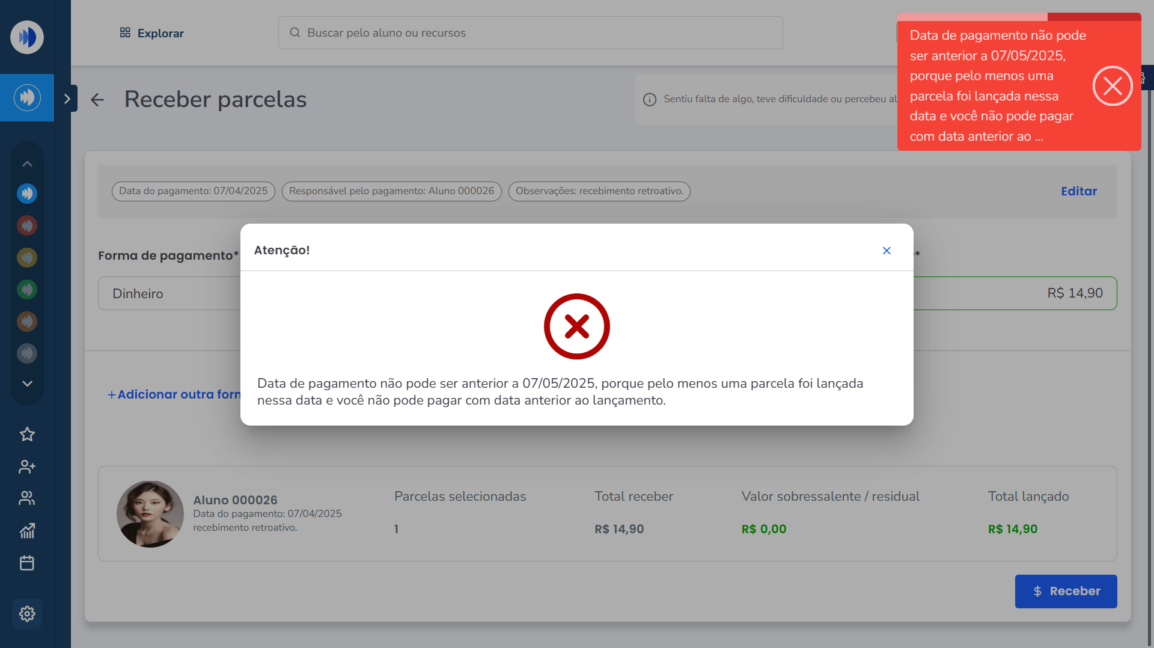Click the Aluno 000026 profile photo

[x=150, y=514]
